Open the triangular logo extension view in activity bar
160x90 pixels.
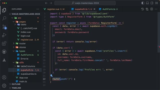click(4, 60)
